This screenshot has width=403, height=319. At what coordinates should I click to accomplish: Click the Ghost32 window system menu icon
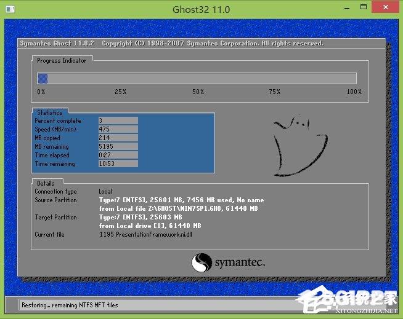coord(10,9)
